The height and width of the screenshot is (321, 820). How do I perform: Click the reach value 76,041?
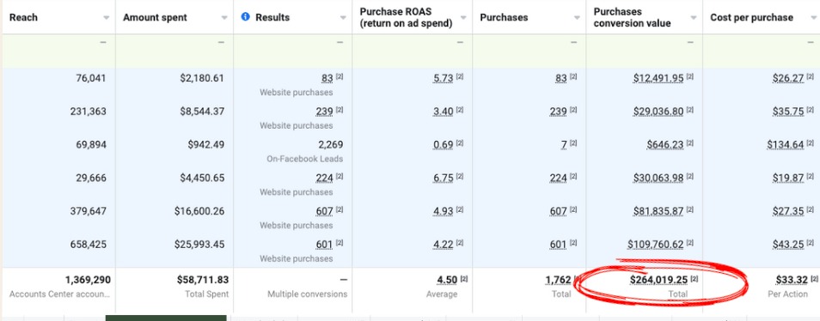[90, 78]
